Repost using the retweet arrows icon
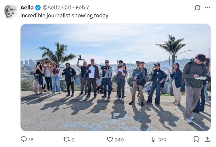Image resolution: width=216 pixels, height=147 pixels. click(67, 139)
